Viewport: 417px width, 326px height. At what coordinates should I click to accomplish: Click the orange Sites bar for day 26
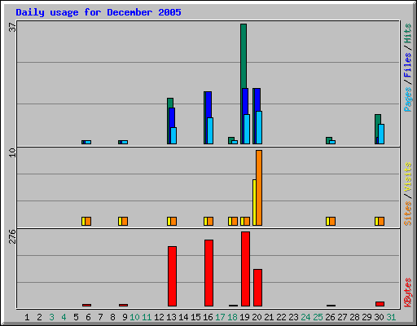pyautogui.click(x=332, y=221)
